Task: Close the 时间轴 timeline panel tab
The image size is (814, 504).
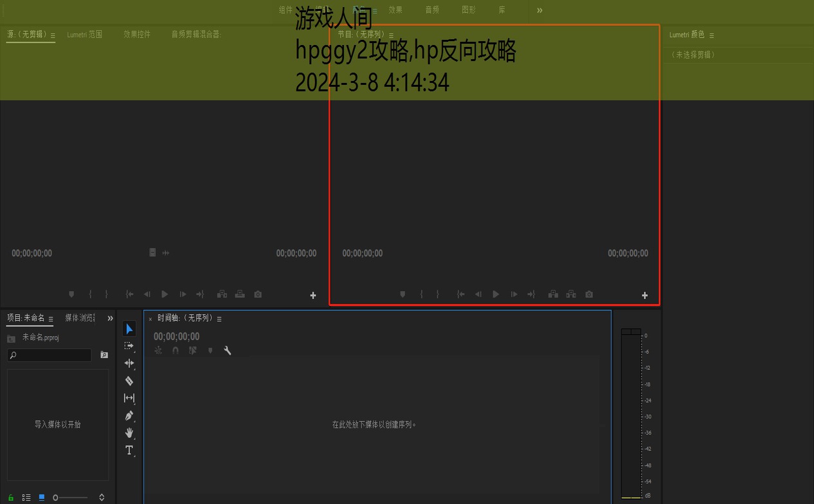Action: [150, 319]
